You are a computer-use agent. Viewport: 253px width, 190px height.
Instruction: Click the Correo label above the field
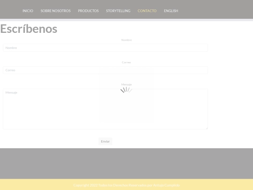click(126, 62)
